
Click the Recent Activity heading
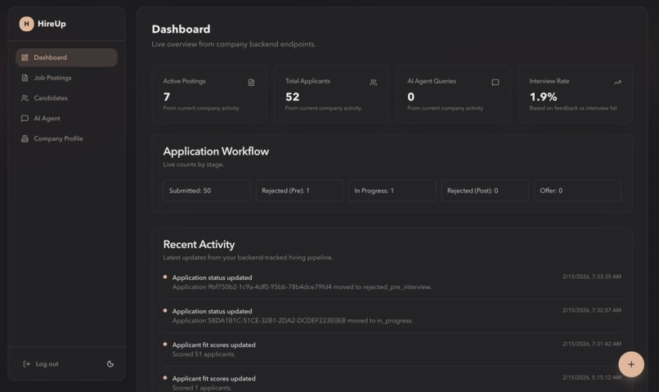click(x=199, y=245)
